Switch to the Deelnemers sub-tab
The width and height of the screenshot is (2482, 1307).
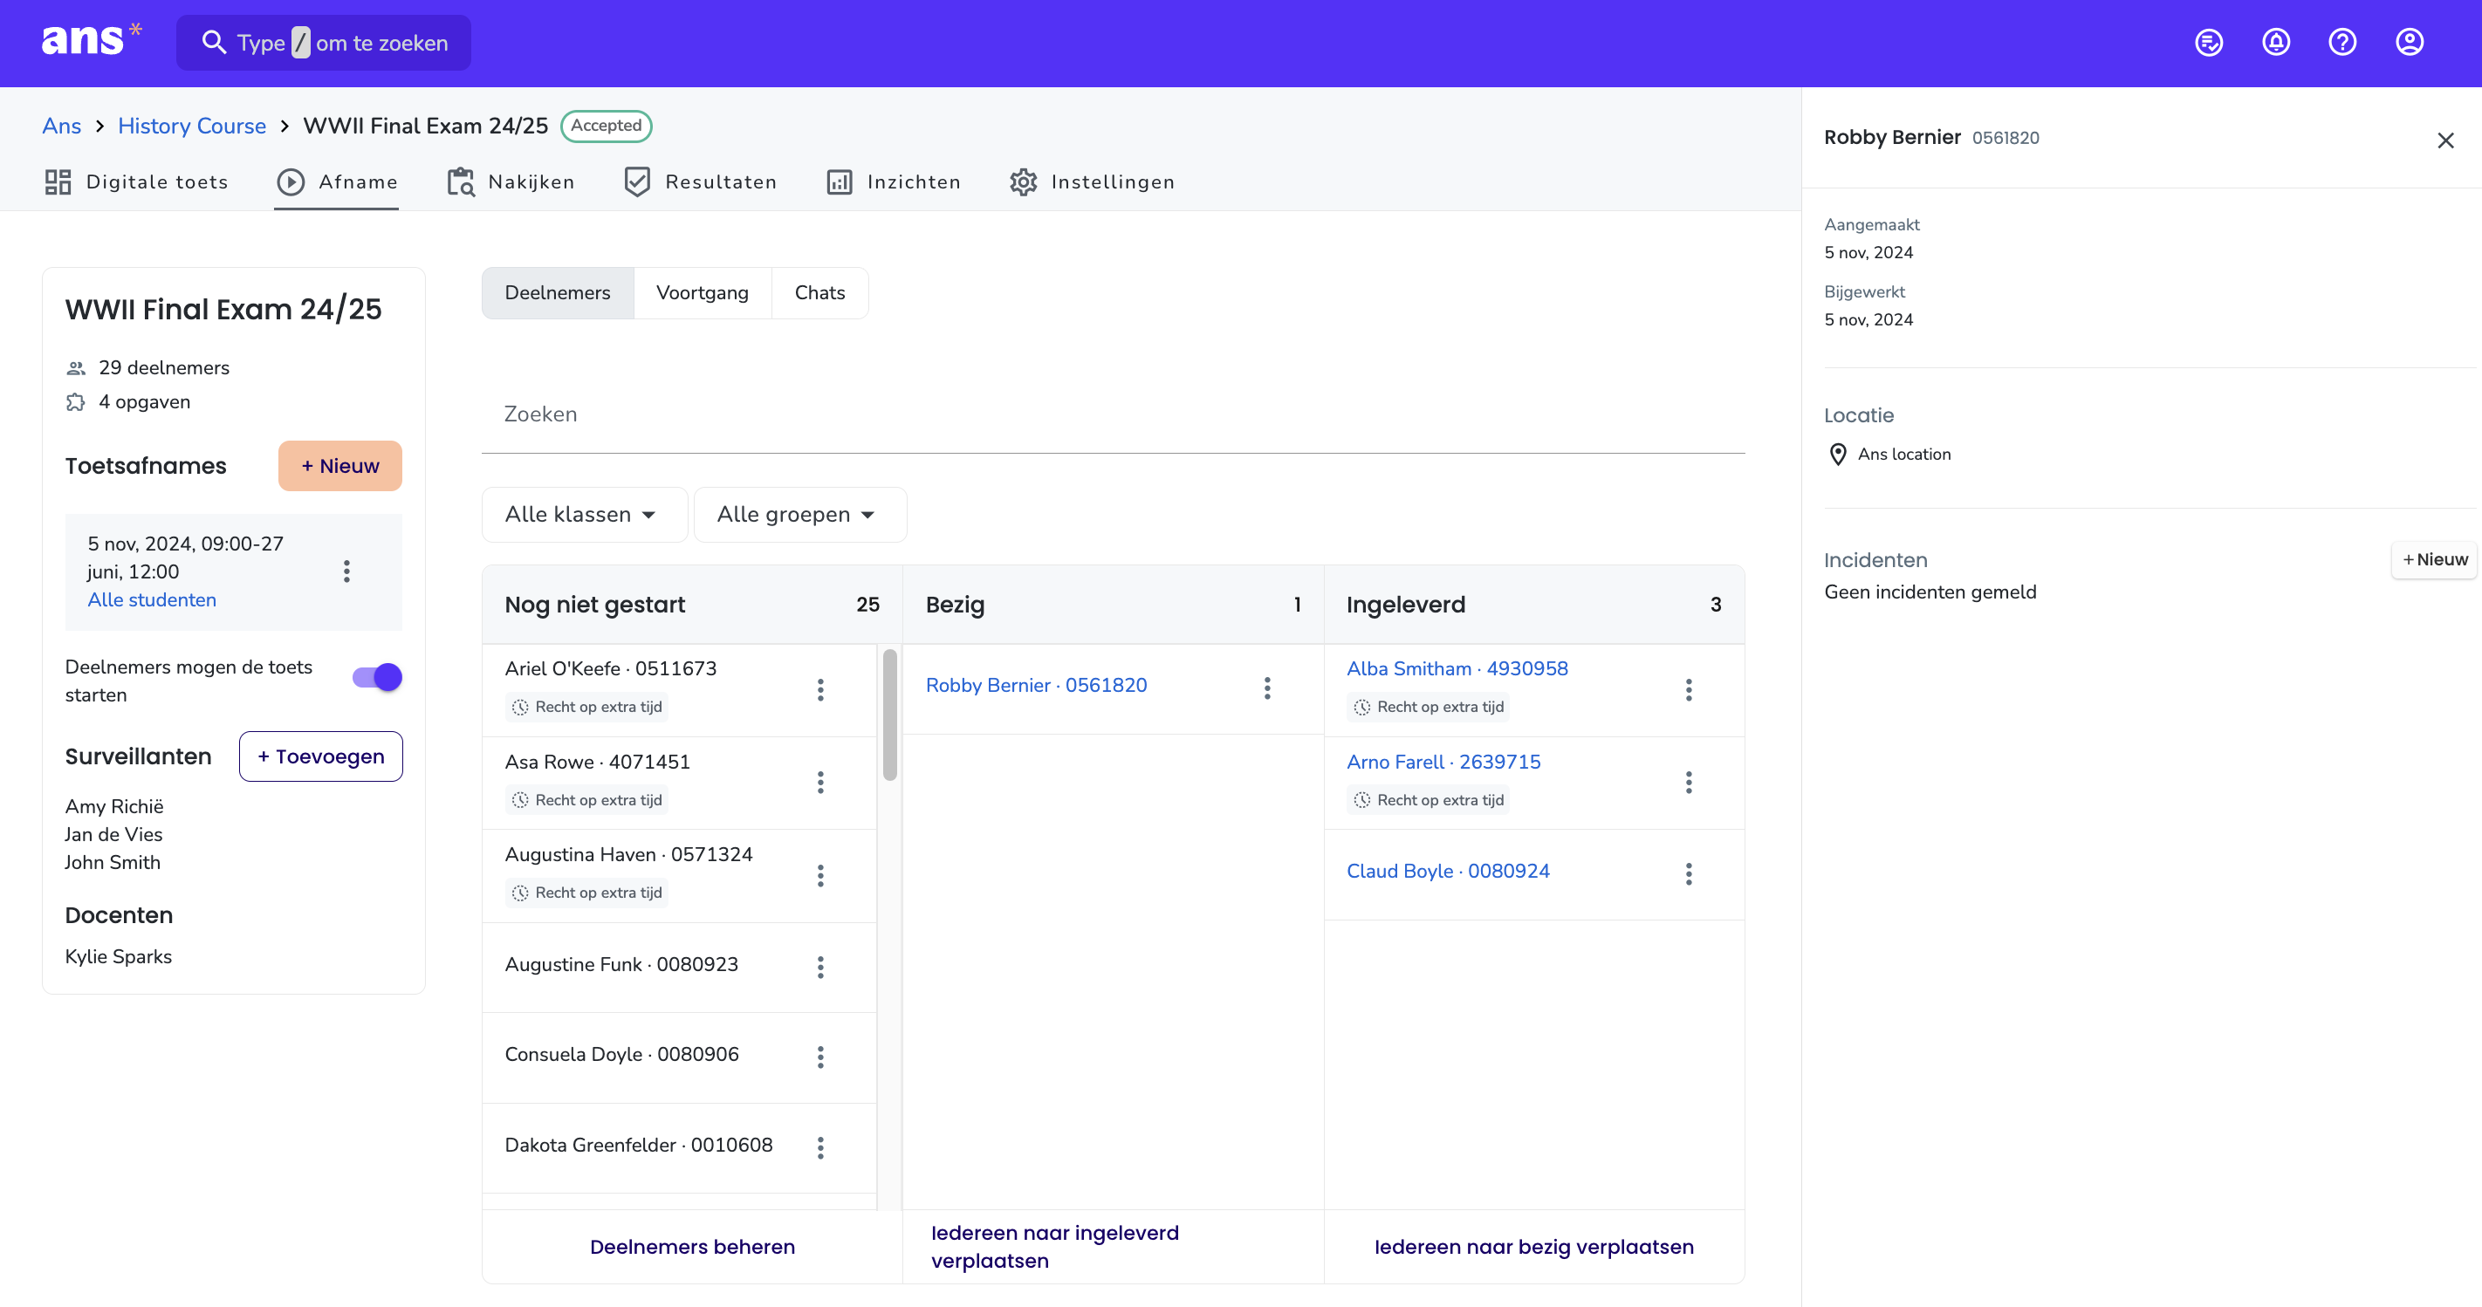pyautogui.click(x=558, y=293)
